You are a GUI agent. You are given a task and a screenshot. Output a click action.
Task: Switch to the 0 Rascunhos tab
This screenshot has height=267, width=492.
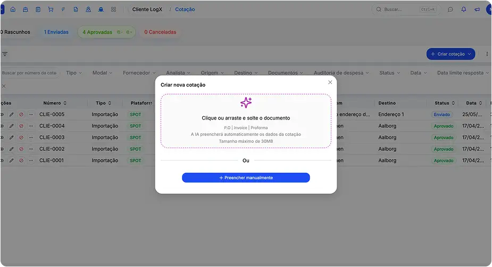15,32
